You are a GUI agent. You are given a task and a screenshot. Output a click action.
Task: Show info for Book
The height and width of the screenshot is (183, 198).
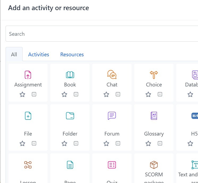[76, 94]
